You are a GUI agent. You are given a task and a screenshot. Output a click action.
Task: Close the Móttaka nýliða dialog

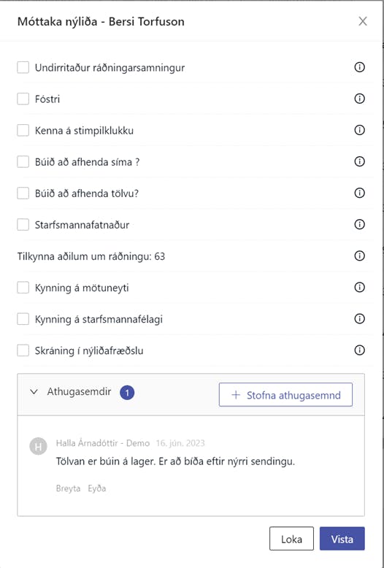(363, 21)
